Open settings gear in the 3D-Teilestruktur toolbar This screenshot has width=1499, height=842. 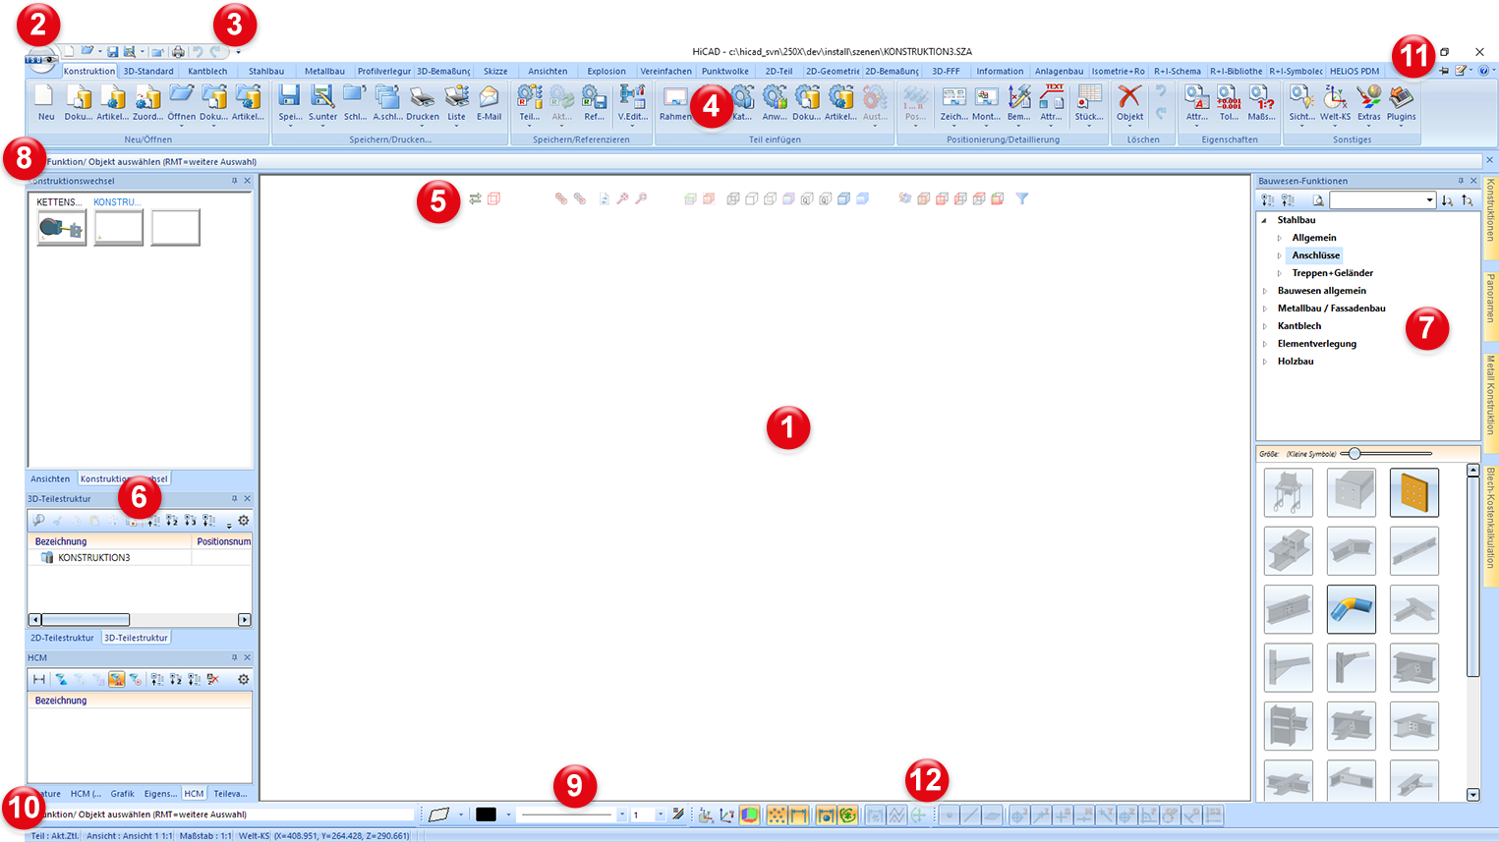[x=244, y=521]
